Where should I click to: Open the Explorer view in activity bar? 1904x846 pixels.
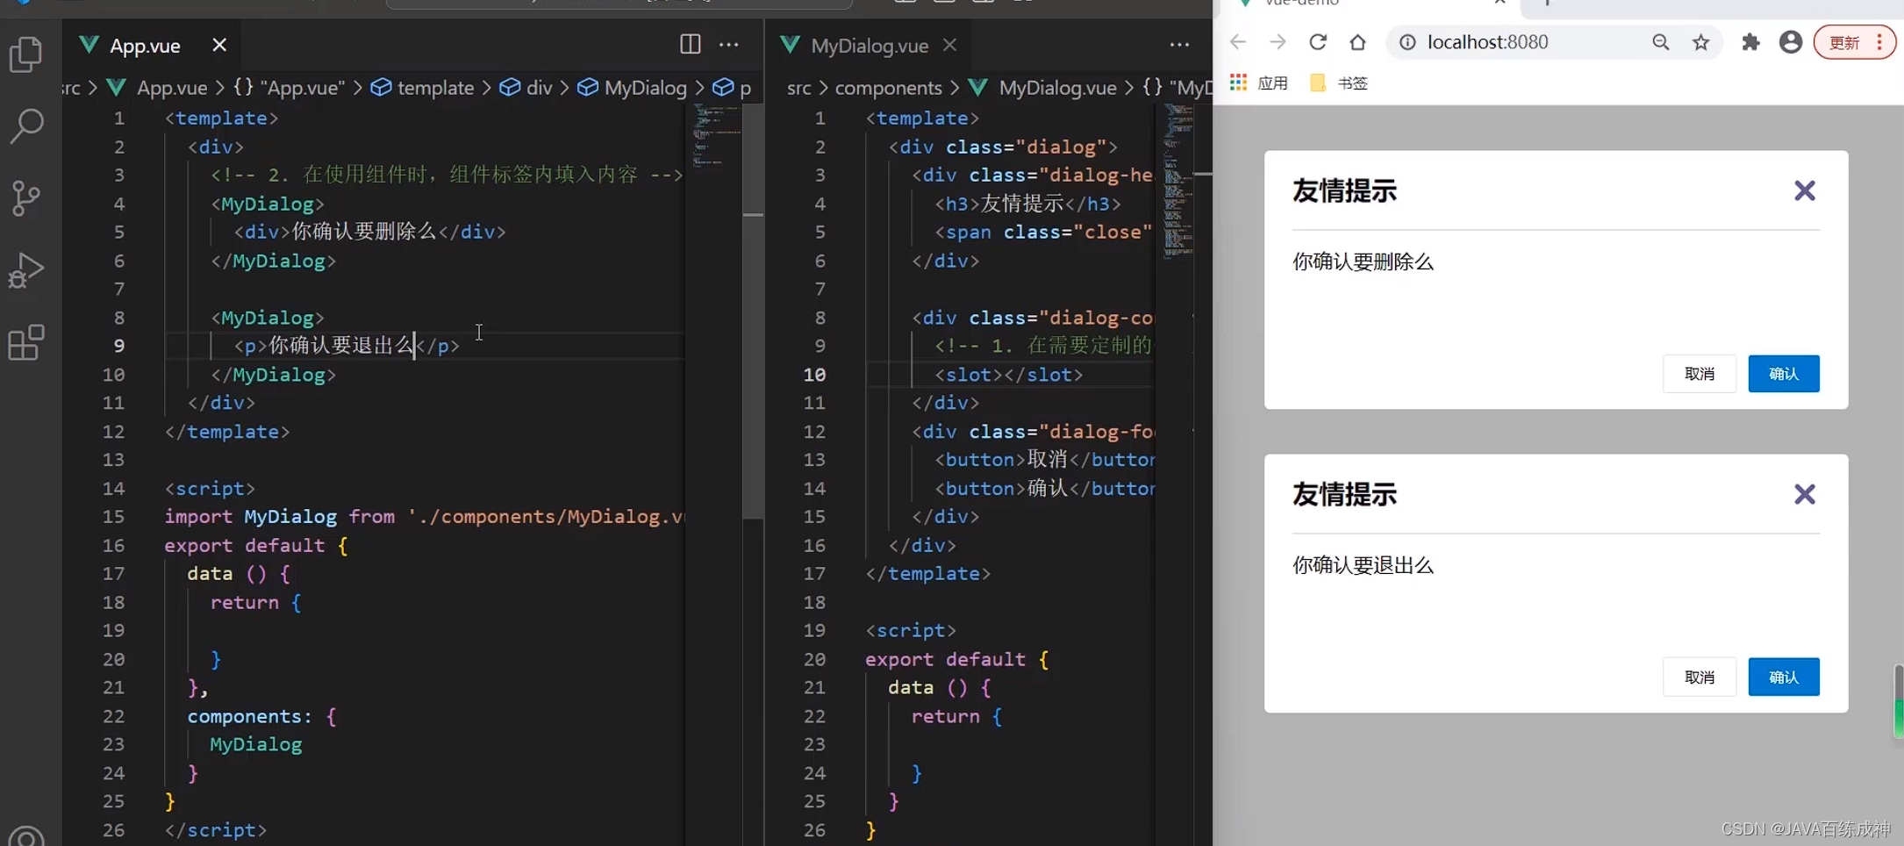[25, 54]
